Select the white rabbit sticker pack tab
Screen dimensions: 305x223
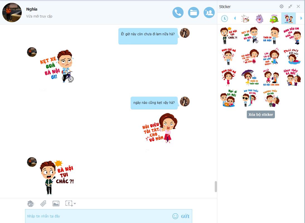[245, 19]
